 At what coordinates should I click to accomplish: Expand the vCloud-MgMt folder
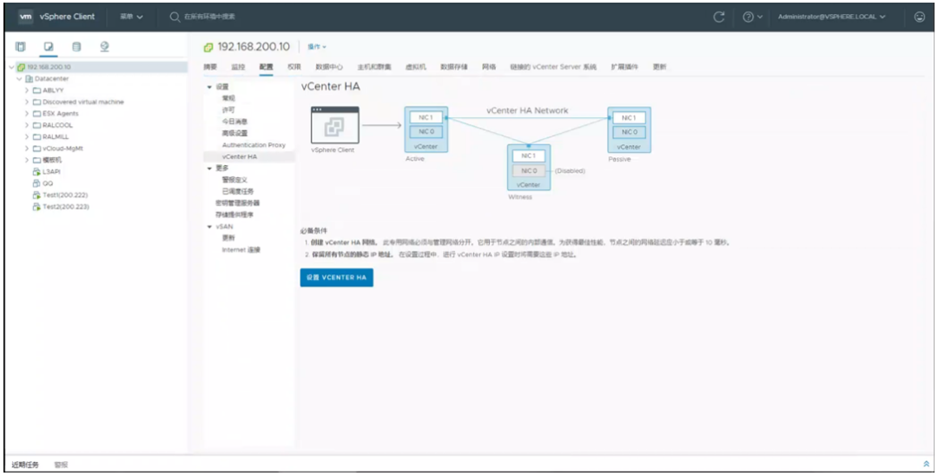(27, 149)
